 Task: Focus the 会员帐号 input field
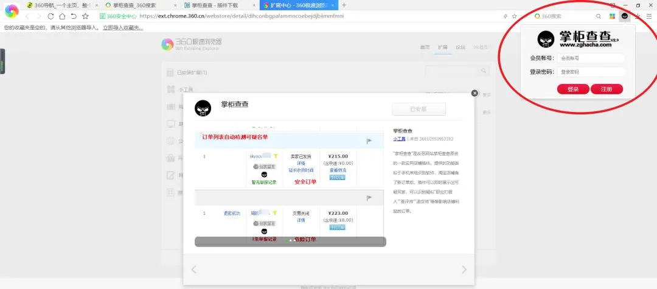coord(591,58)
